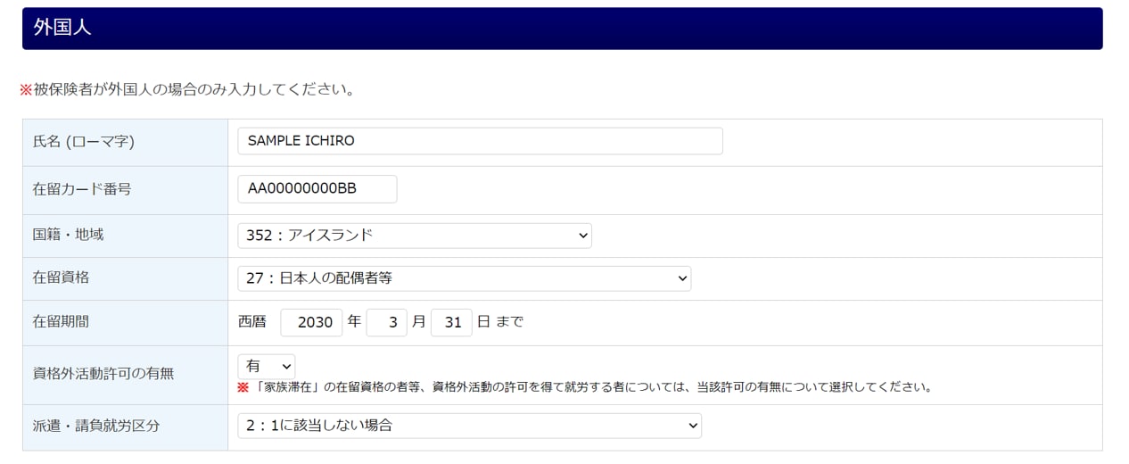Click the 国籍・地域 label

click(69, 236)
